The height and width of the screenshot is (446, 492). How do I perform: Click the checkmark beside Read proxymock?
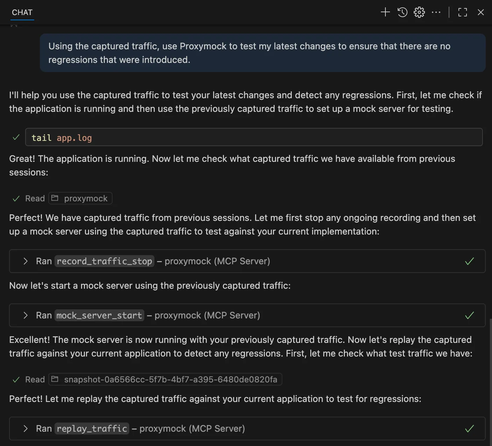click(16, 198)
